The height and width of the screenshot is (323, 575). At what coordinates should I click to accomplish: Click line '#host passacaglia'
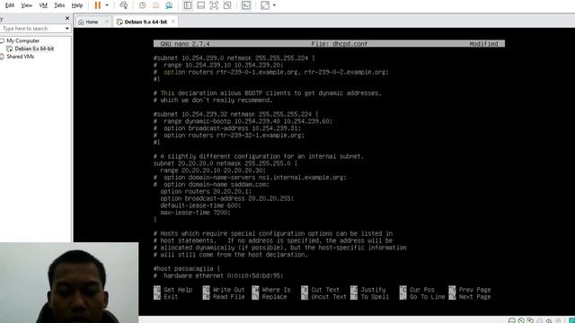click(187, 269)
